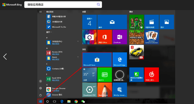The height and width of the screenshot is (104, 194).
Task: Expand the 展开 recently added list
Action: [49, 32]
